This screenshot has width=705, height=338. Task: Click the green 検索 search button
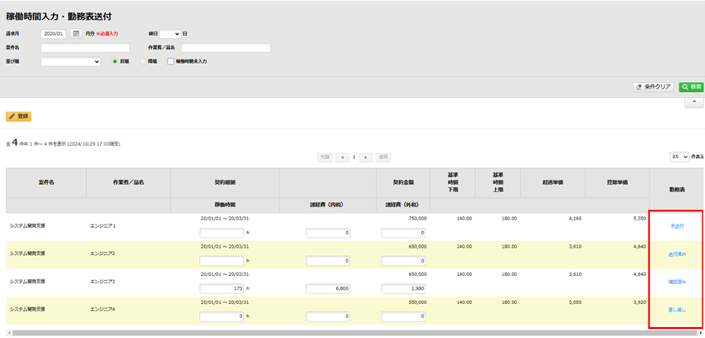[x=692, y=86]
